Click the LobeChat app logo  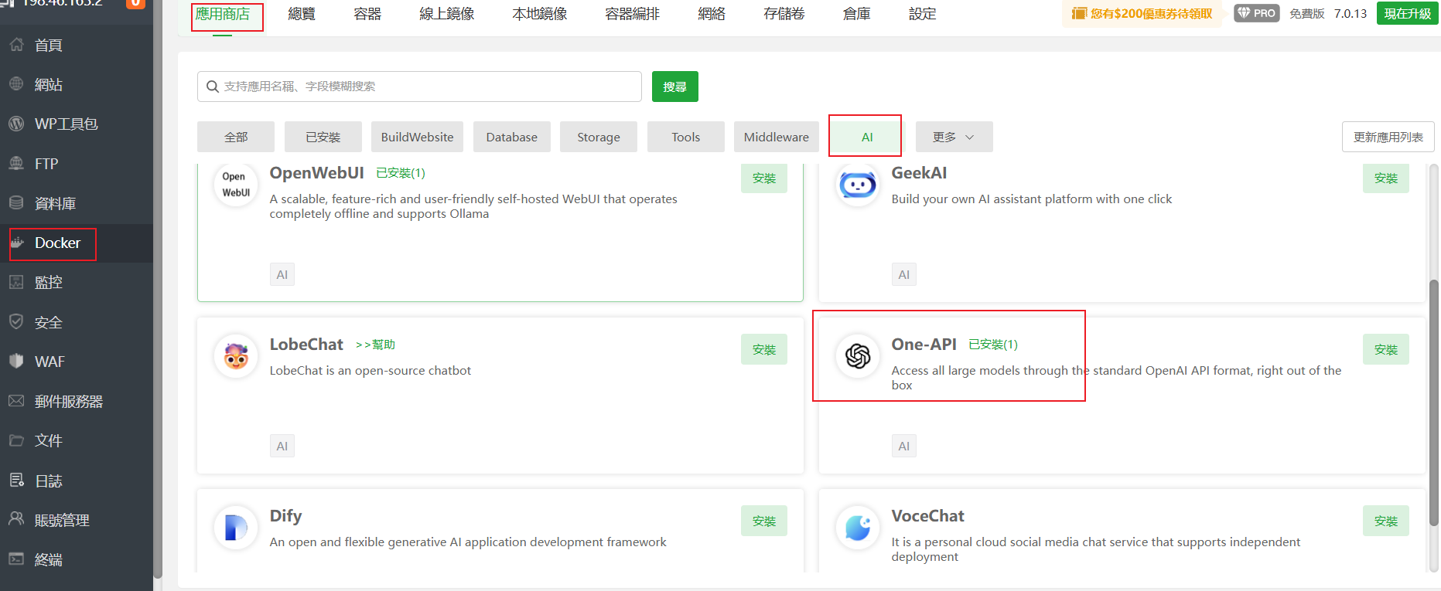point(236,356)
